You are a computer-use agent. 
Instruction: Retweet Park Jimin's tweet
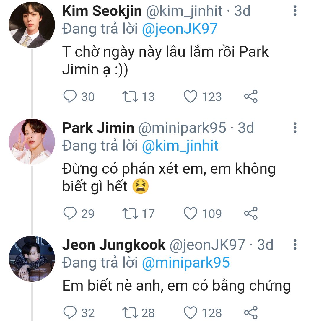point(130,214)
